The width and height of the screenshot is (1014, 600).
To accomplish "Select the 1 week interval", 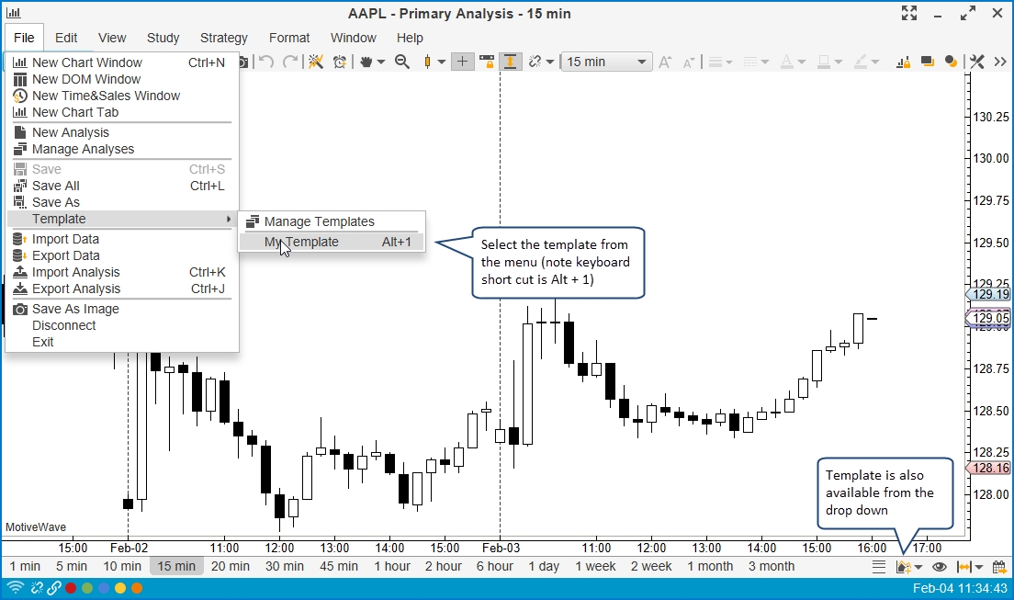I will [595, 566].
